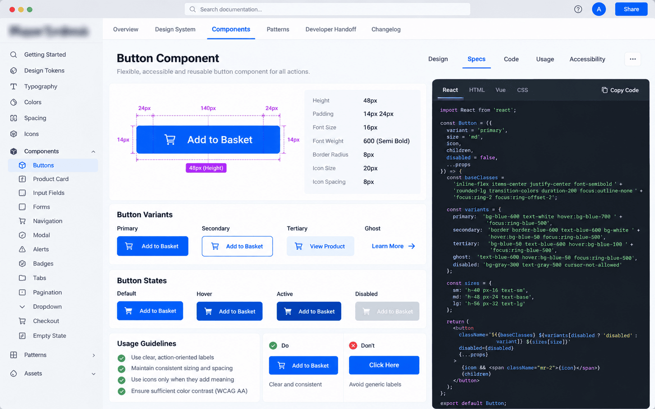This screenshot has width=655, height=409.
Task: Click the Badges icon in sidebar
Action: click(x=22, y=263)
